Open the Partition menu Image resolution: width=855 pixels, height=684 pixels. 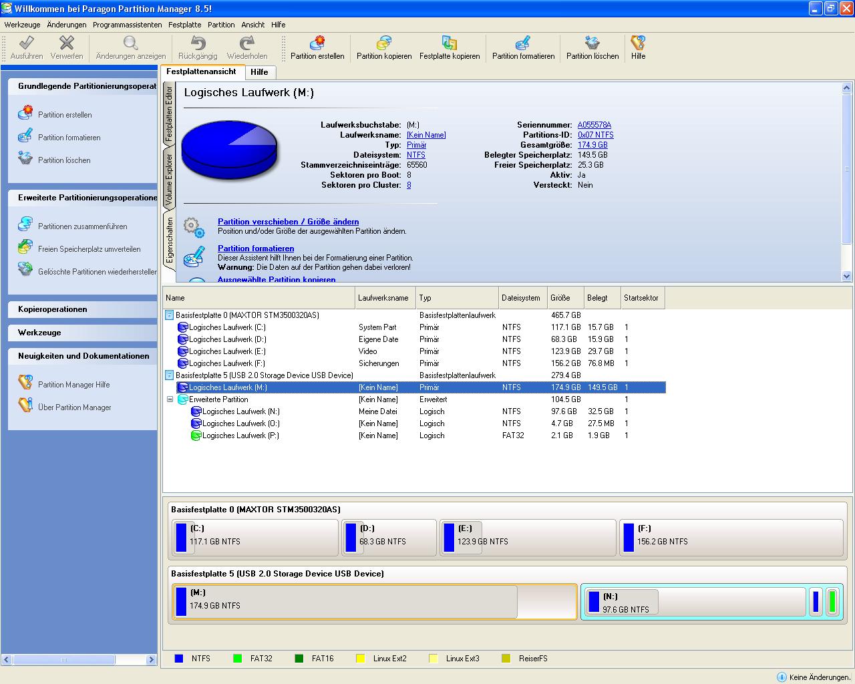tap(221, 25)
